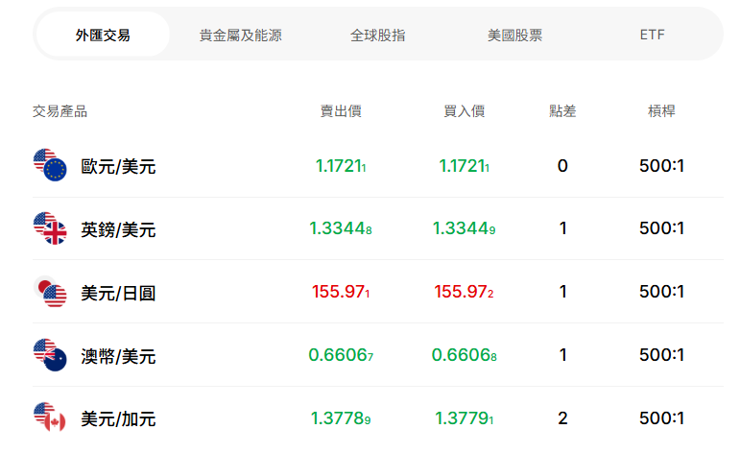The width and height of the screenshot is (740, 453).
Task: Click the 500:1 leverage for 美元/加元
Action: coord(661,418)
